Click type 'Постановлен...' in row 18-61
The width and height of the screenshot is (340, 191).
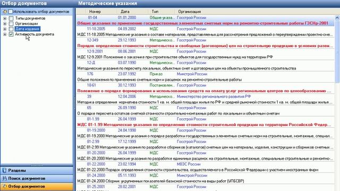pos(162,85)
